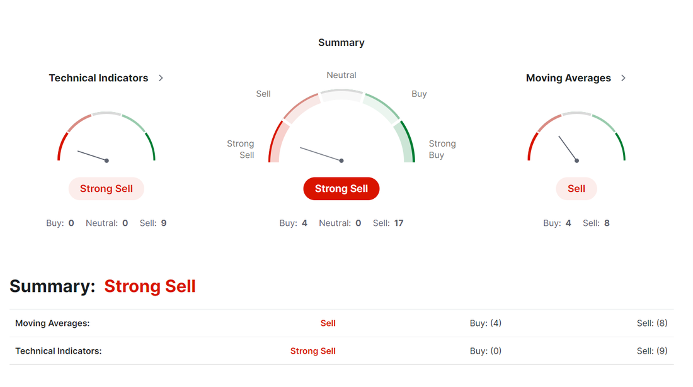Click the Buy label beside Summary gauge

coord(419,94)
